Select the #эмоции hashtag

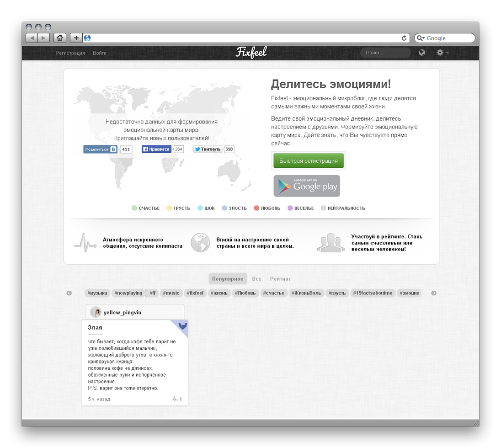pos(410,293)
